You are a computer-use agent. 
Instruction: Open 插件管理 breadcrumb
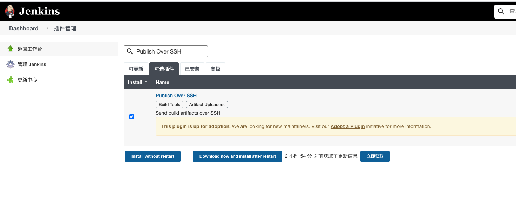point(65,28)
